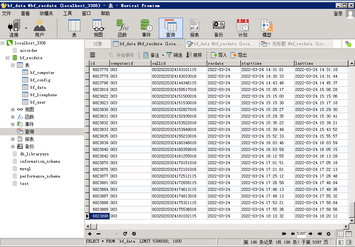Go to the first page
This screenshot has width=355, height=247.
coord(284,234)
